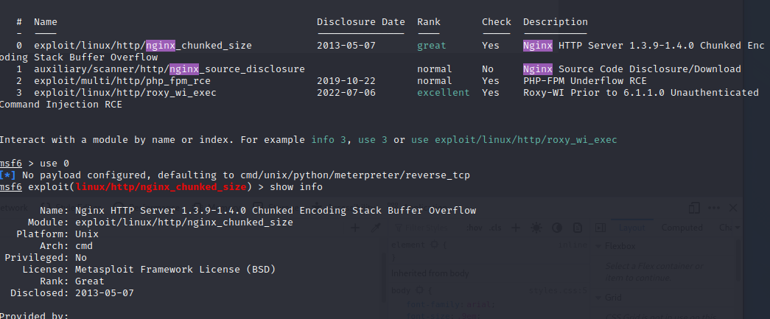The width and height of the screenshot is (770, 319).
Task: Collapse the Grid section
Action: click(x=598, y=298)
